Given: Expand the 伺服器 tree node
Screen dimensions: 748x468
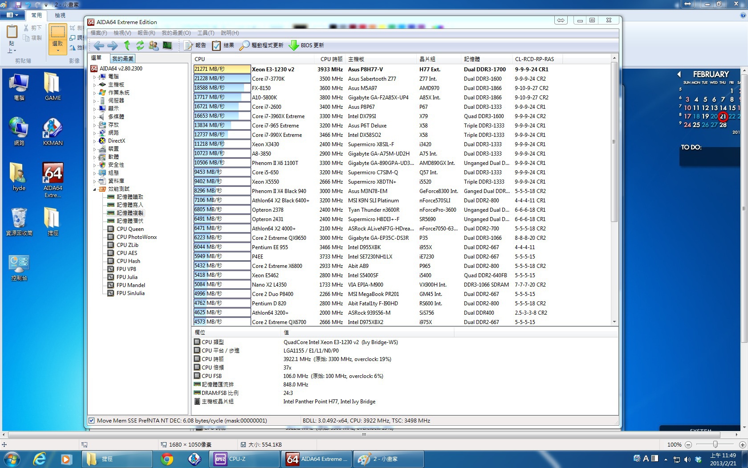Looking at the screenshot, I should point(94,101).
